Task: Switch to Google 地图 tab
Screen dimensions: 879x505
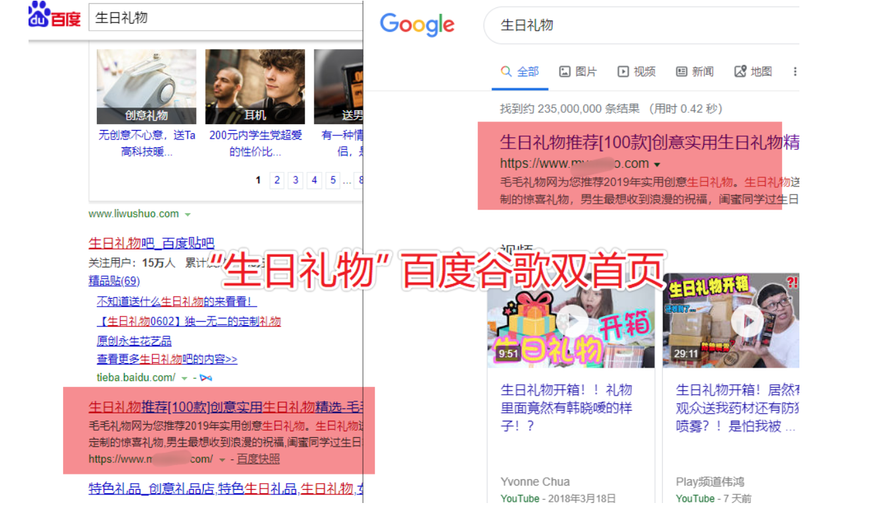Action: [753, 72]
